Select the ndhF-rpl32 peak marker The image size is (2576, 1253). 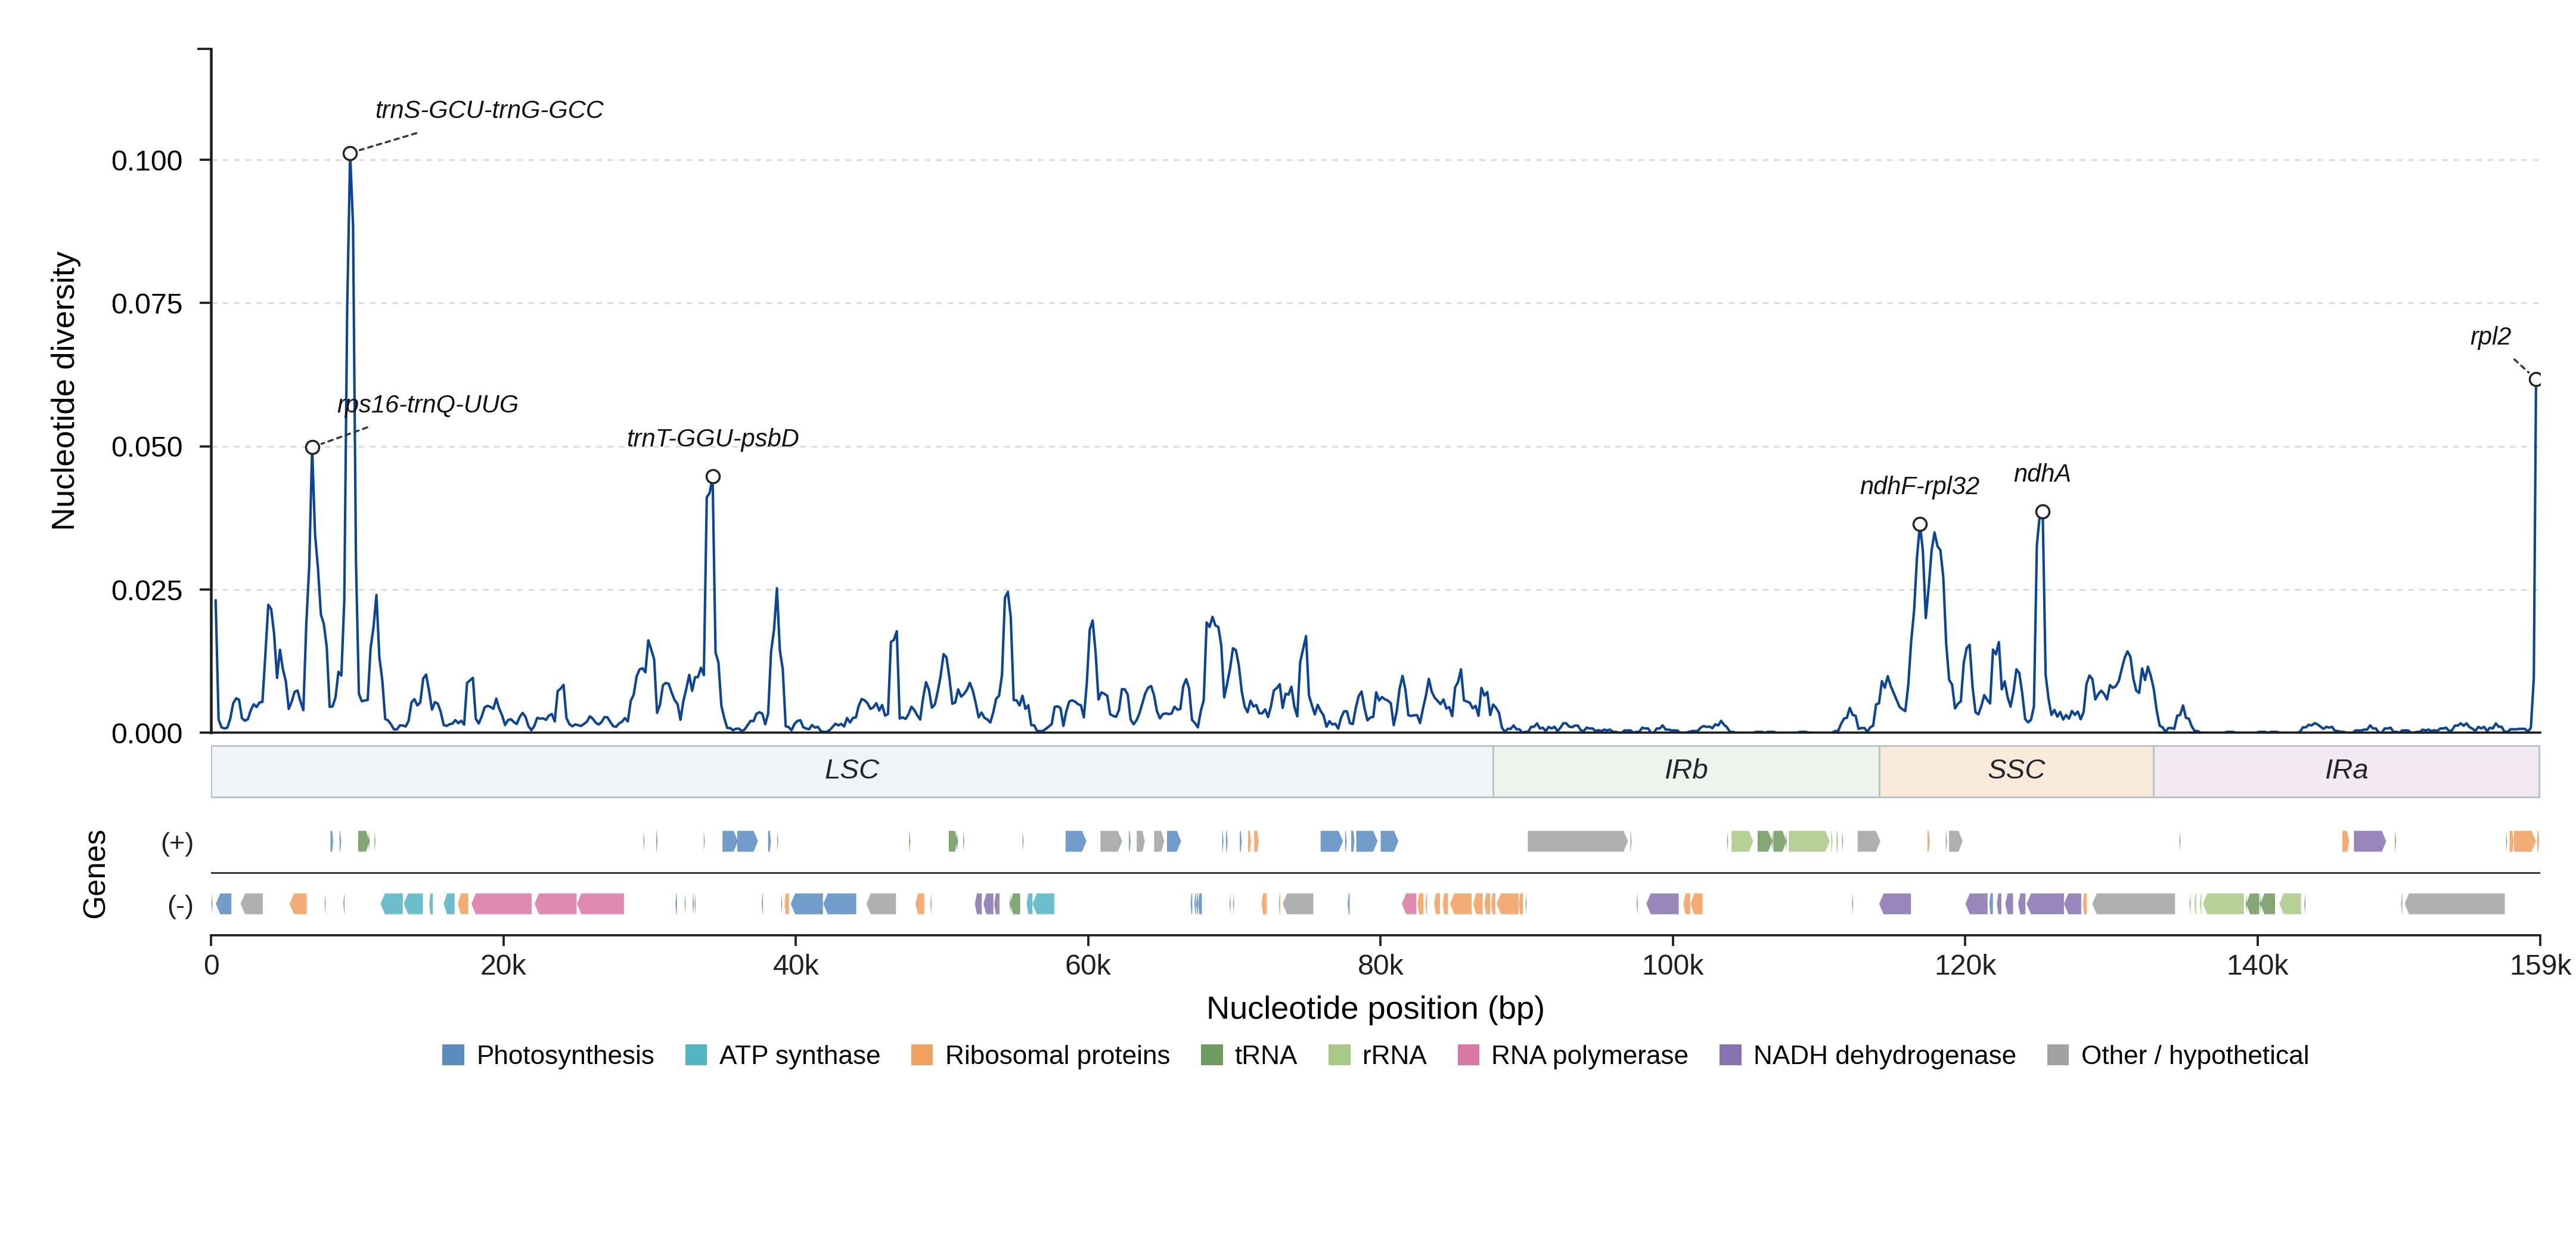(1920, 525)
